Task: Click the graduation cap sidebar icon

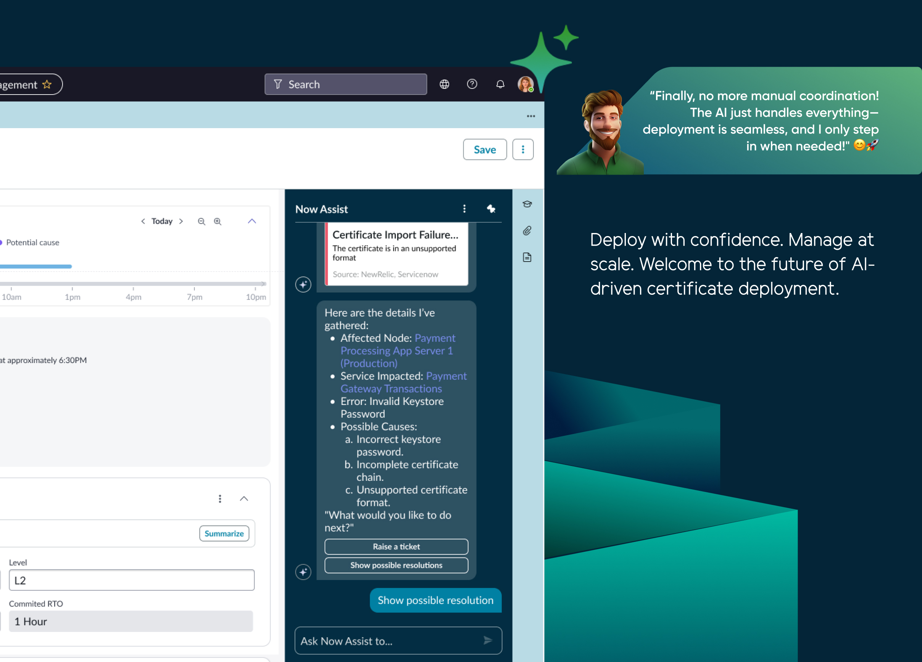Action: click(x=527, y=204)
